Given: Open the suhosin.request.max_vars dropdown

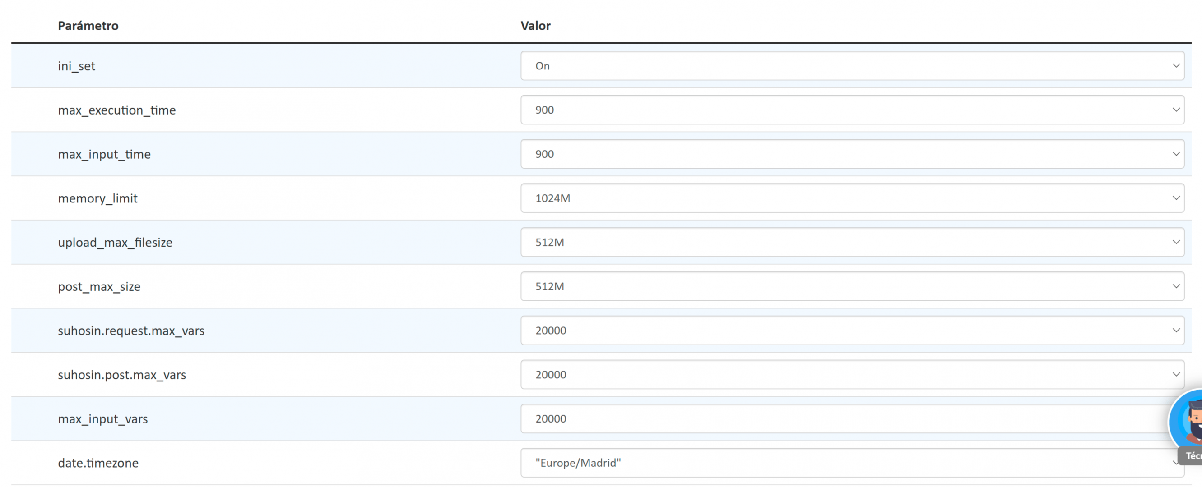Looking at the screenshot, I should (x=852, y=331).
